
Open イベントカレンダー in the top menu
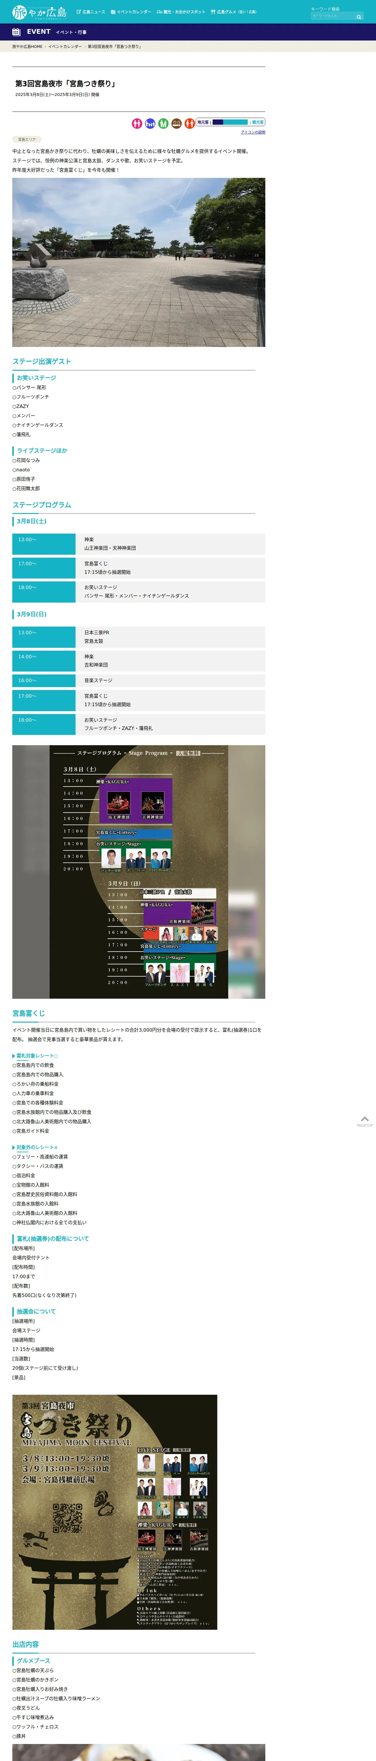131,12
